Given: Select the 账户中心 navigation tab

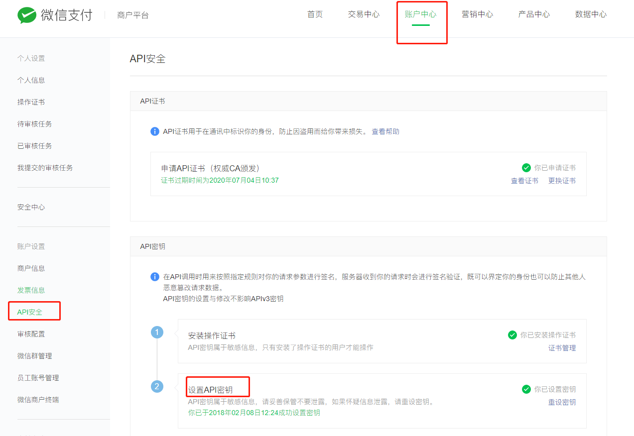Looking at the screenshot, I should 421,14.
